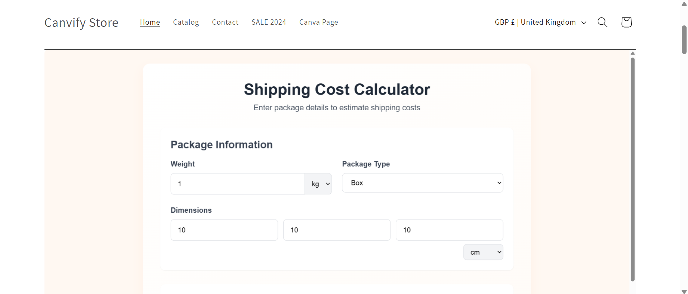Click the calculator panel's scrollbar thumb
This screenshot has width=688, height=294.
632,168
